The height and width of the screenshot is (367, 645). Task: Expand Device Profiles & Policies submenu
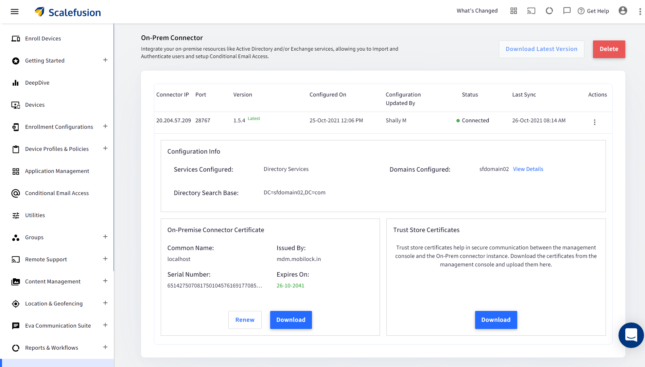(x=105, y=148)
